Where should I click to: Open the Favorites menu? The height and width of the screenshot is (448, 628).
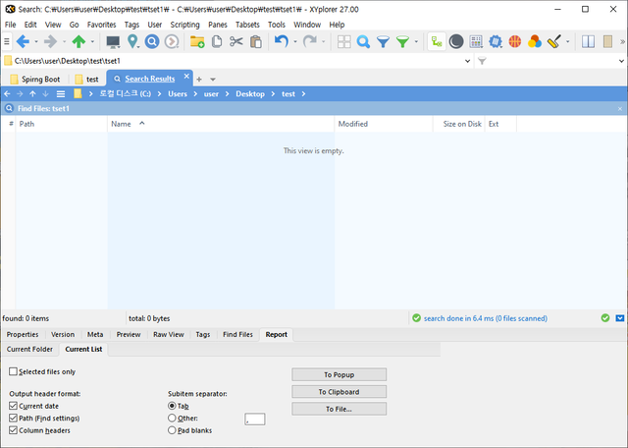tap(101, 25)
